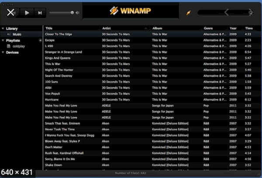Click Number of File(s): 682 status text
The image size is (262, 178).
[131, 173]
